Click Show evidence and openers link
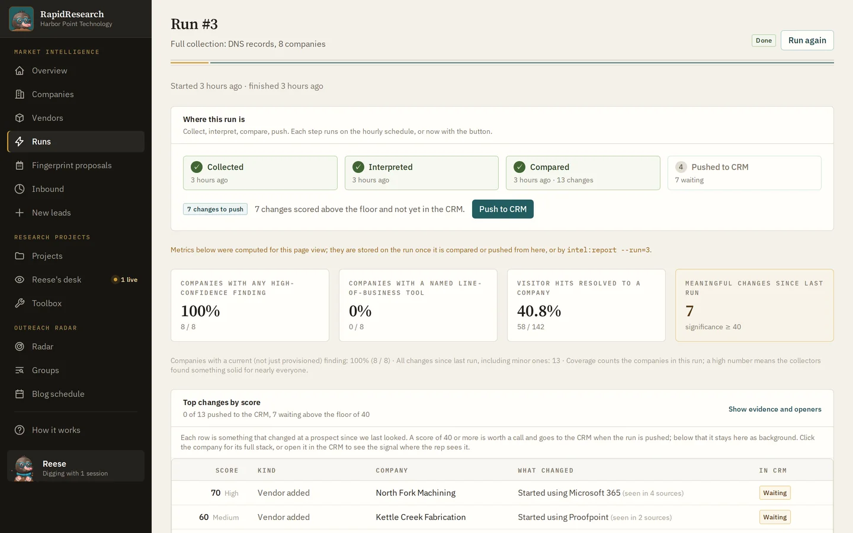The height and width of the screenshot is (533, 853). pos(775,409)
